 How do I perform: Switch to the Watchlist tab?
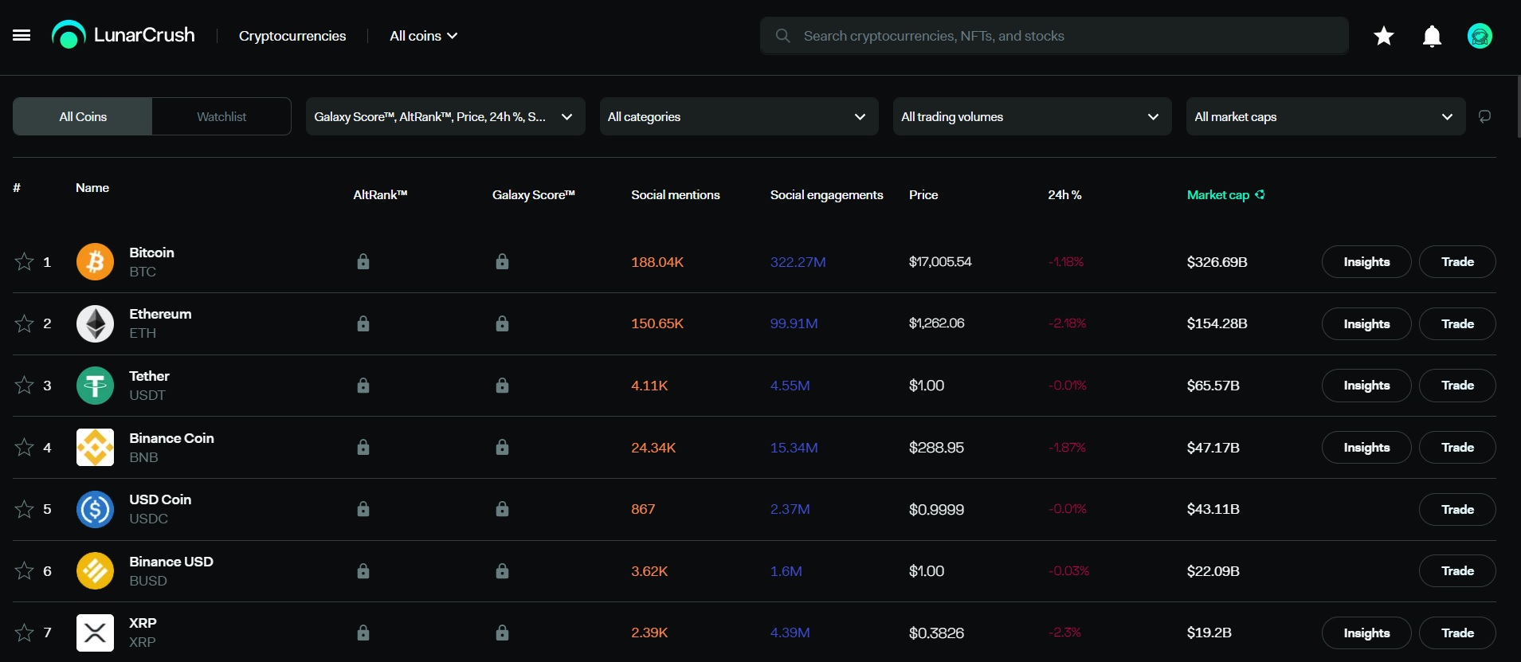221,116
